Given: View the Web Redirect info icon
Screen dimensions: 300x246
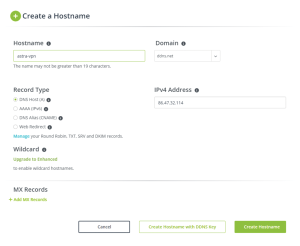Looking at the screenshot, I should click(x=49, y=127).
